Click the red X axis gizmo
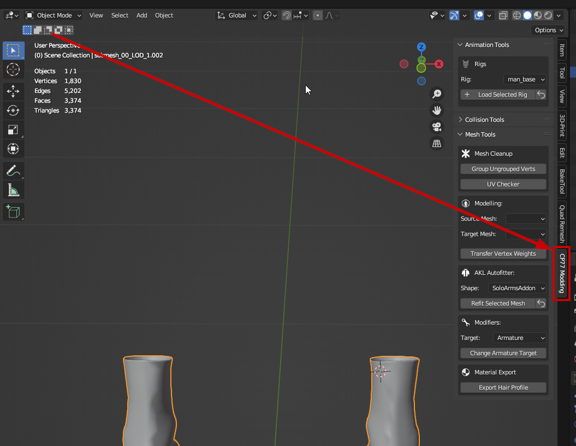This screenshot has width=576, height=446. 439,64
